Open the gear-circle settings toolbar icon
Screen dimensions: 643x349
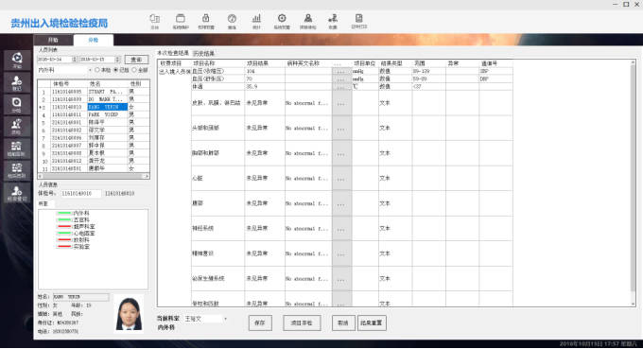click(282, 21)
